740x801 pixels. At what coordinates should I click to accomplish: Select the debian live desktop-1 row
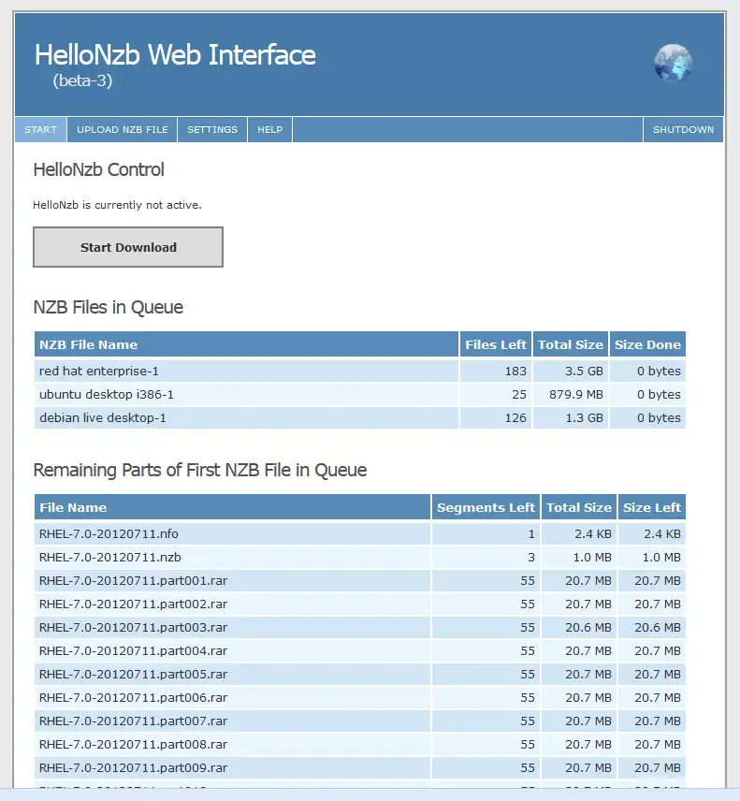click(x=360, y=418)
